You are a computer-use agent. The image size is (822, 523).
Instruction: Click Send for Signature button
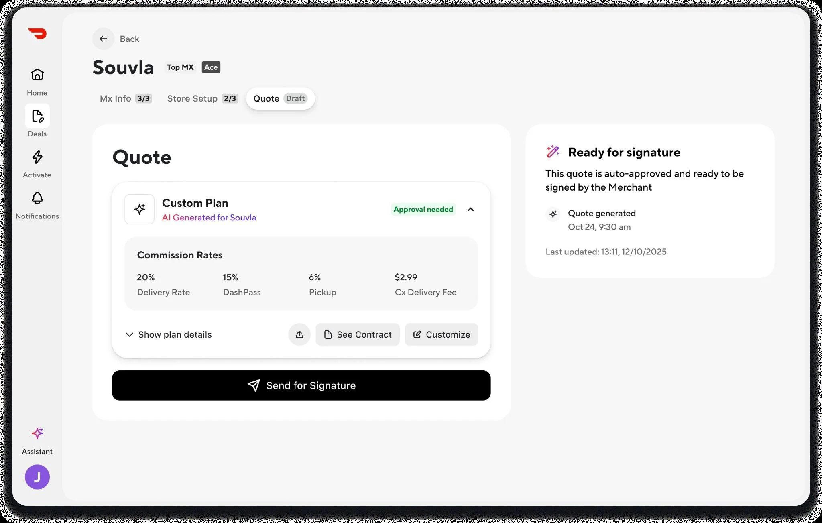pos(301,385)
